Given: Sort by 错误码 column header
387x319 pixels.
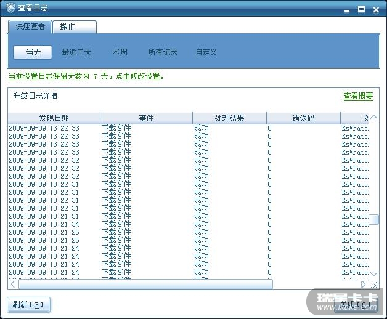Looking at the screenshot, I should (x=303, y=118).
